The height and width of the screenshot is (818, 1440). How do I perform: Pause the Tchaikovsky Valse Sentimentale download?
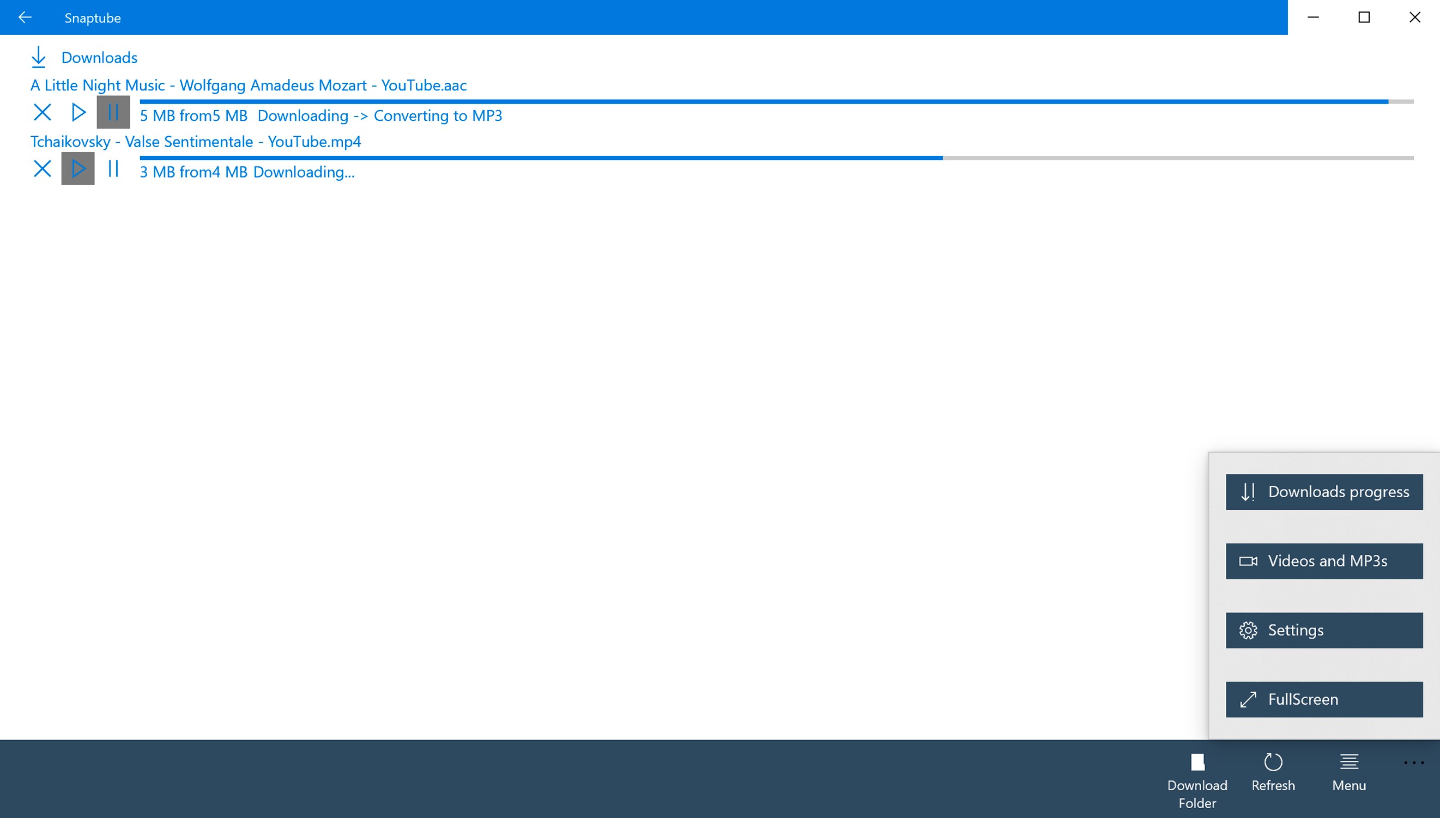coord(113,168)
